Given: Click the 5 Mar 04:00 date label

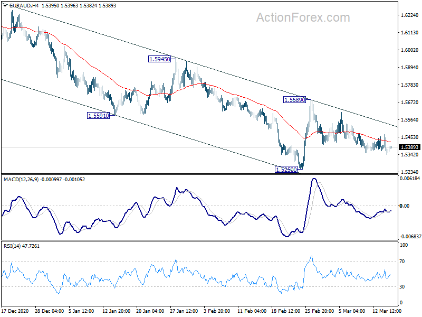Looking at the screenshot, I should pyautogui.click(x=352, y=311).
